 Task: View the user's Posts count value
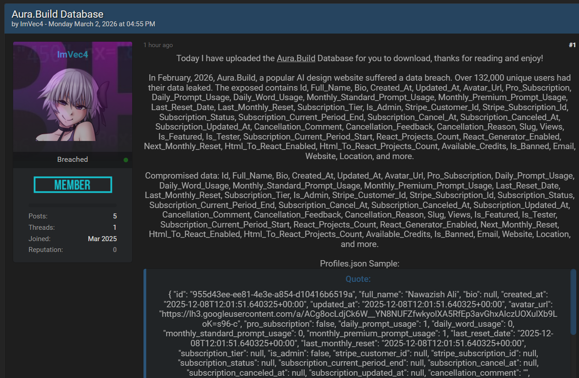(x=115, y=216)
